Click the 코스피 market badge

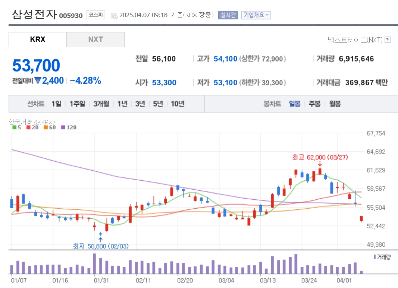click(x=96, y=15)
